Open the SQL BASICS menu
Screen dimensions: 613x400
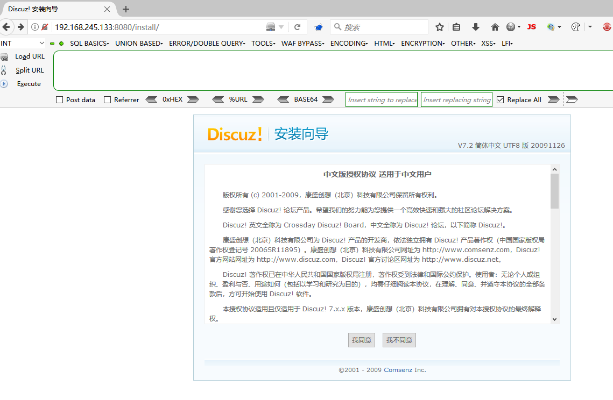pyautogui.click(x=89, y=44)
